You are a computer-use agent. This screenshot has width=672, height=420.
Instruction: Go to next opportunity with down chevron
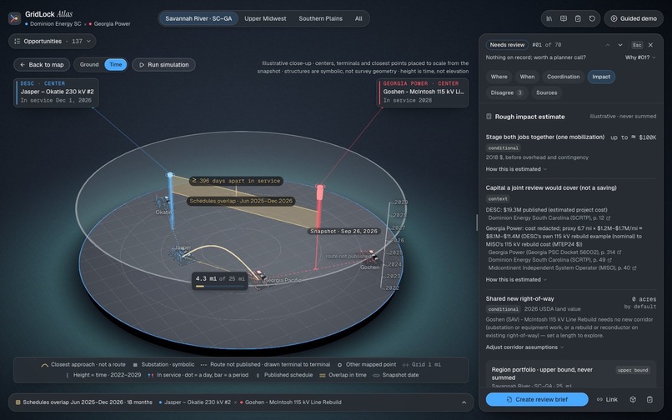[x=619, y=45]
